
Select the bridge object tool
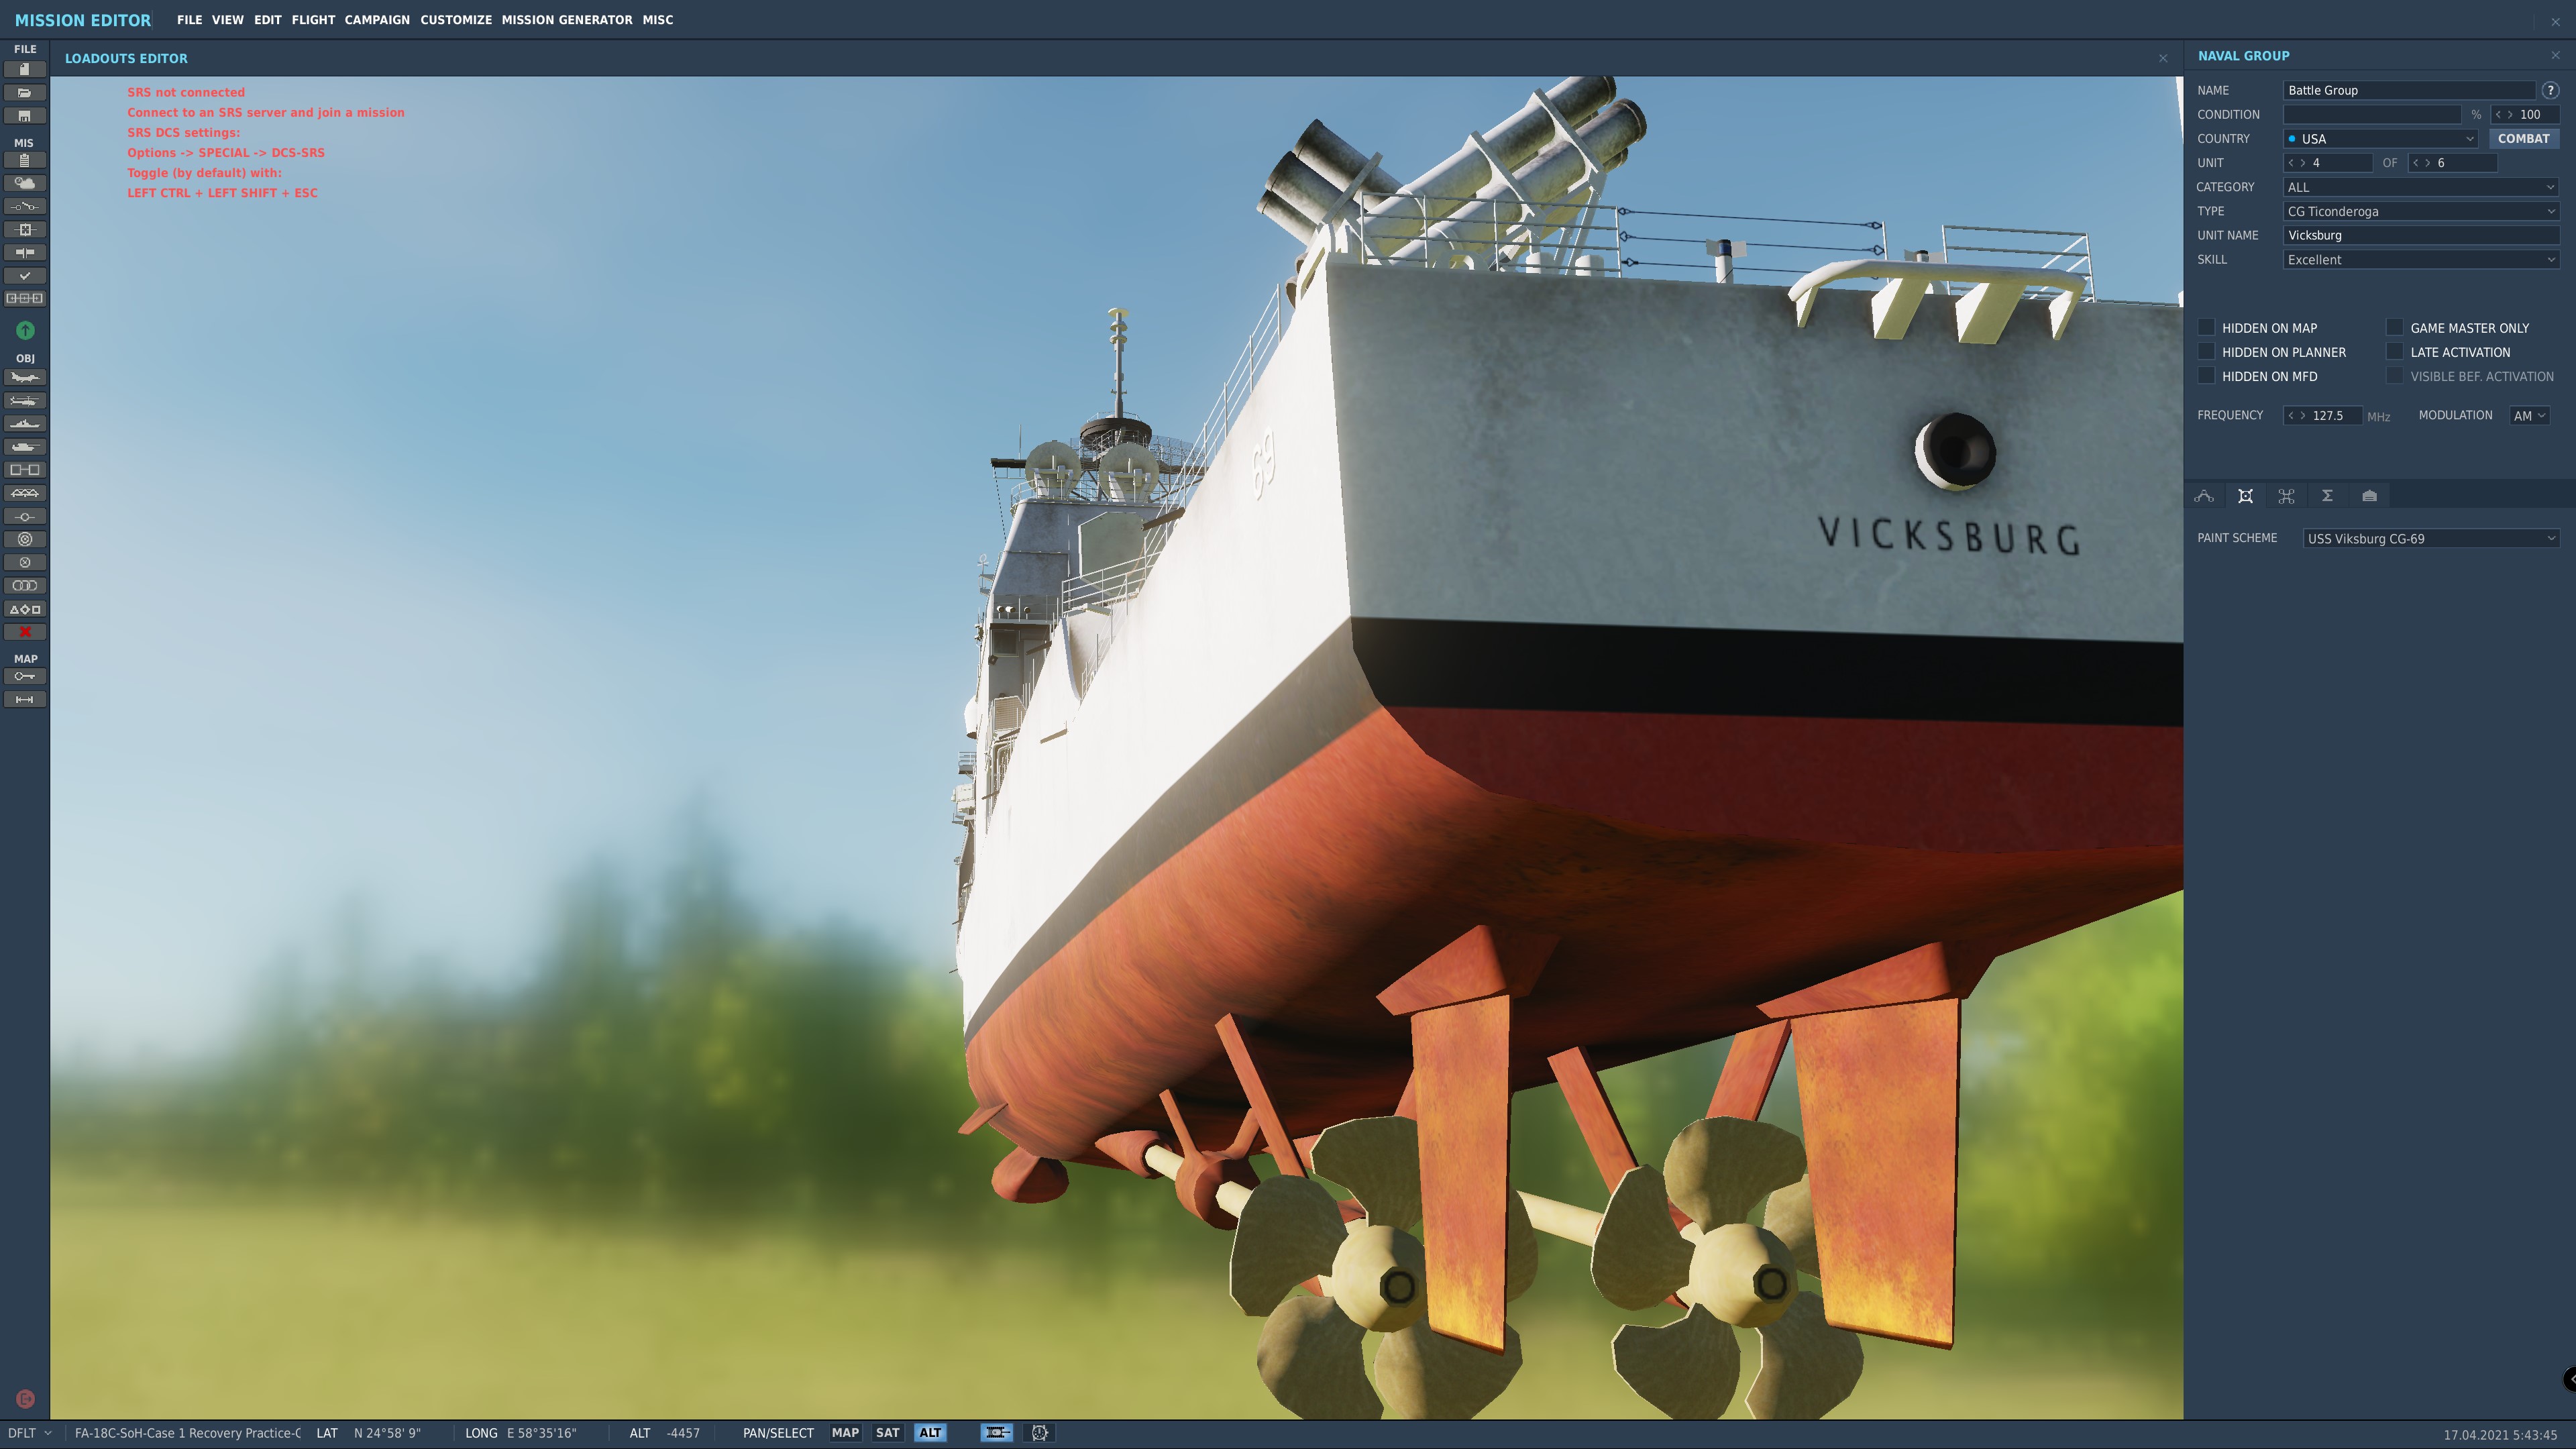tap(25, 493)
